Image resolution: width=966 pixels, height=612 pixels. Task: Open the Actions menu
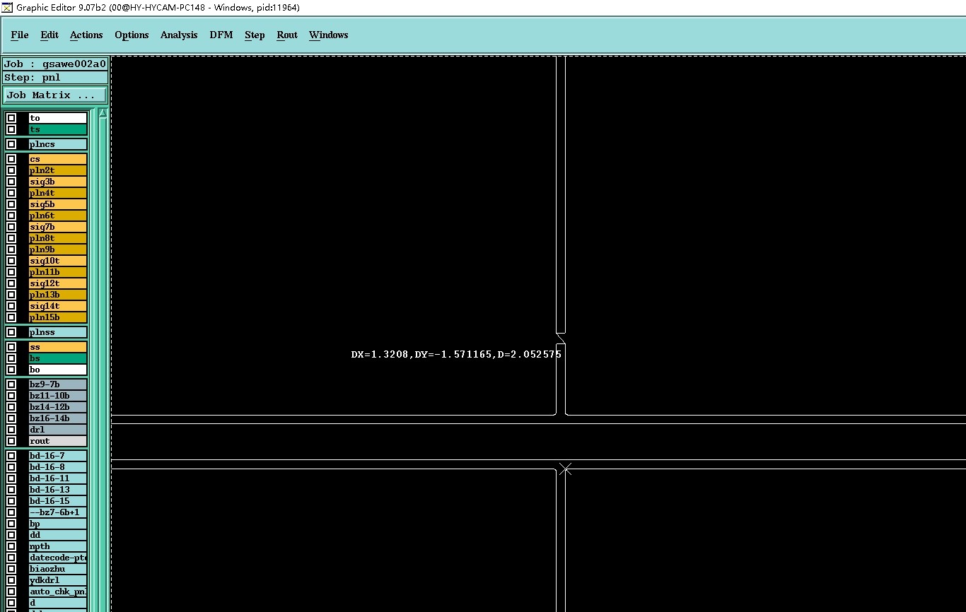86,35
